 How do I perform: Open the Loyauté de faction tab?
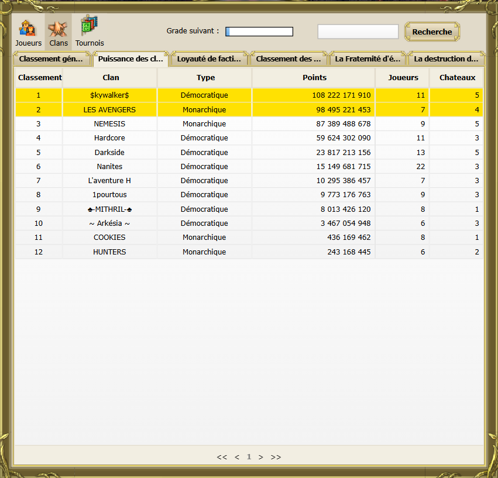click(x=209, y=59)
